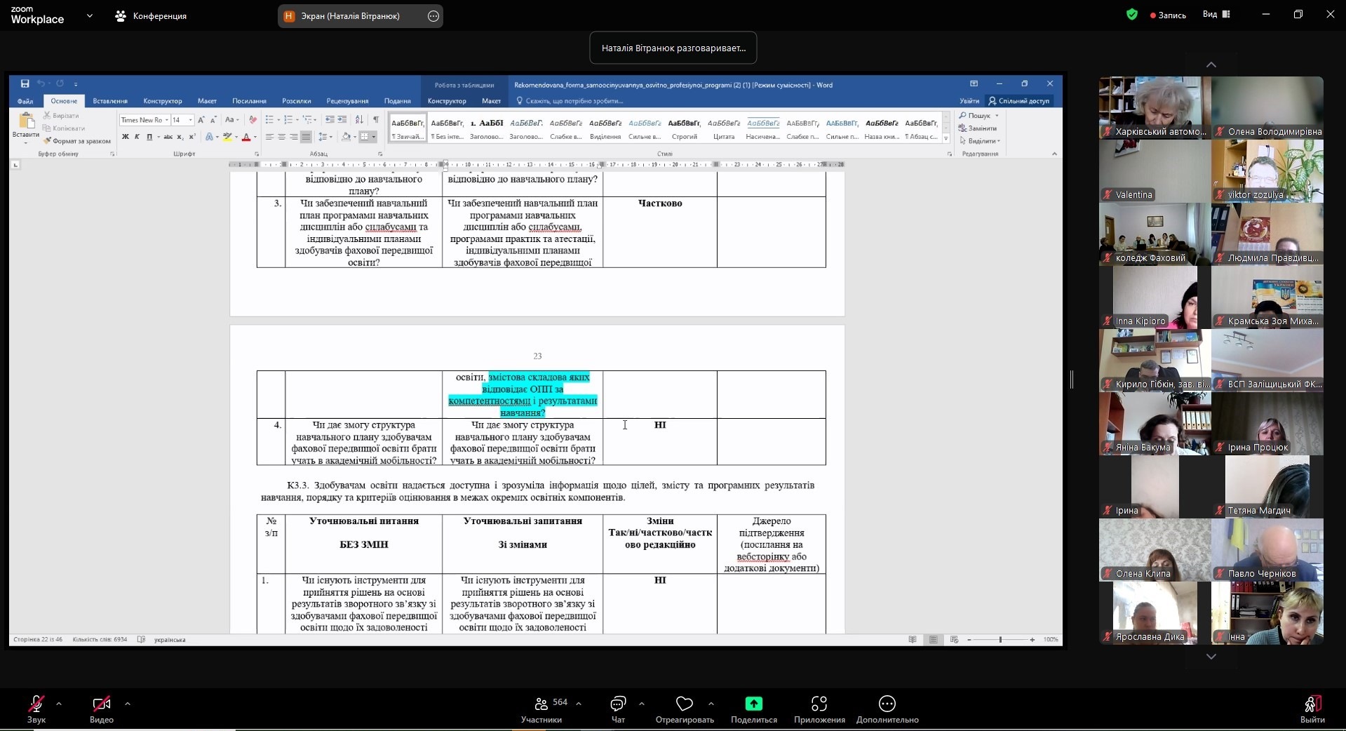Expand the audio options arrow beside Звук

pos(59,703)
